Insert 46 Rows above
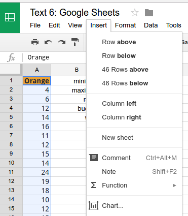The height and width of the screenshot is (216, 188). (x=134, y=70)
